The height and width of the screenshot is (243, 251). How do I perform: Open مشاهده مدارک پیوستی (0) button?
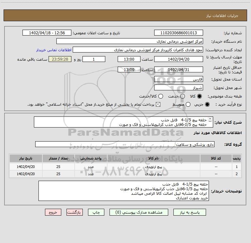139,212
